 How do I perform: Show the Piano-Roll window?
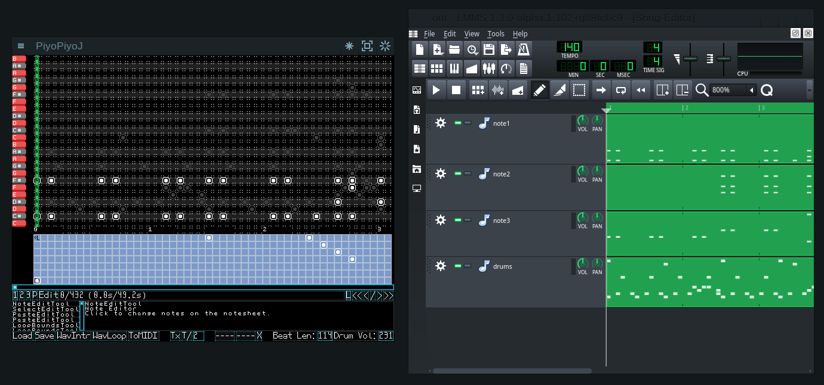coord(454,69)
